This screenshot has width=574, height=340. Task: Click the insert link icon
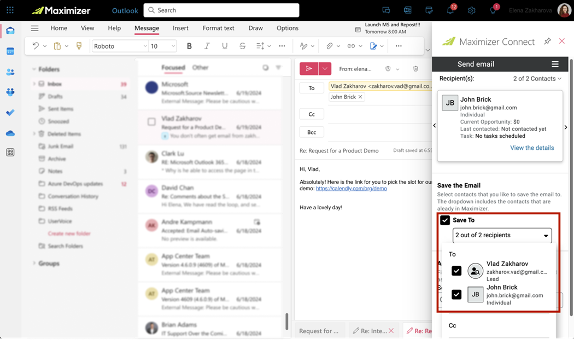(x=351, y=46)
